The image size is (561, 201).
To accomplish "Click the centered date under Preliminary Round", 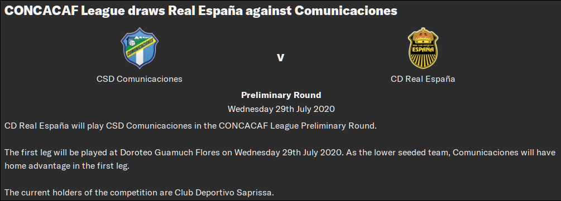I will click(x=281, y=109).
